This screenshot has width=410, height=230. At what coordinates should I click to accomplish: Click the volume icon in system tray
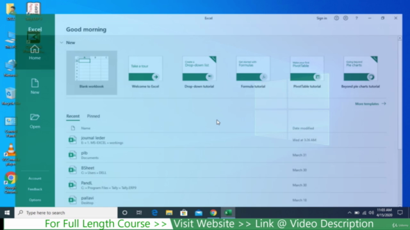[x=371, y=213]
